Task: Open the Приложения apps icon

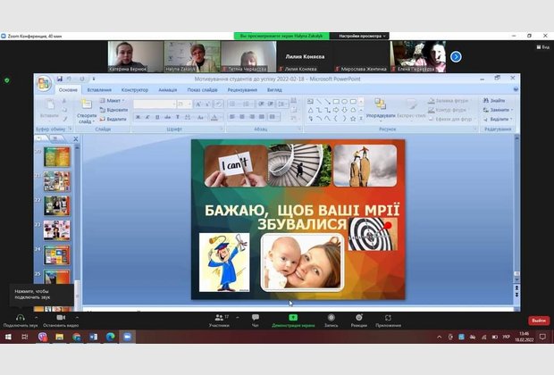Action: 388,319
